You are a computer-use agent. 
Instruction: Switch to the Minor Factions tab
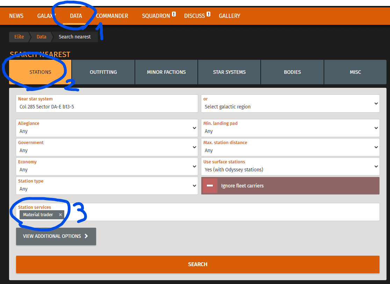[166, 72]
